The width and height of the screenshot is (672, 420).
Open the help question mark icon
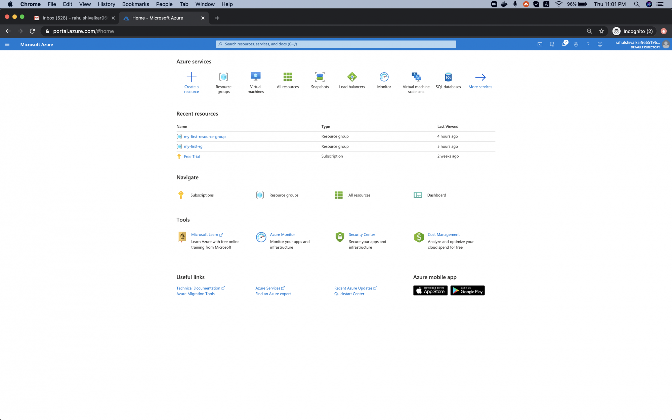point(588,44)
